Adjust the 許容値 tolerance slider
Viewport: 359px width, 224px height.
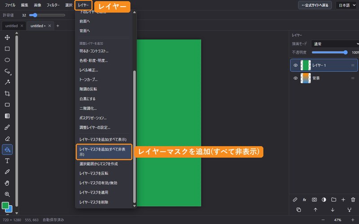coord(47,15)
